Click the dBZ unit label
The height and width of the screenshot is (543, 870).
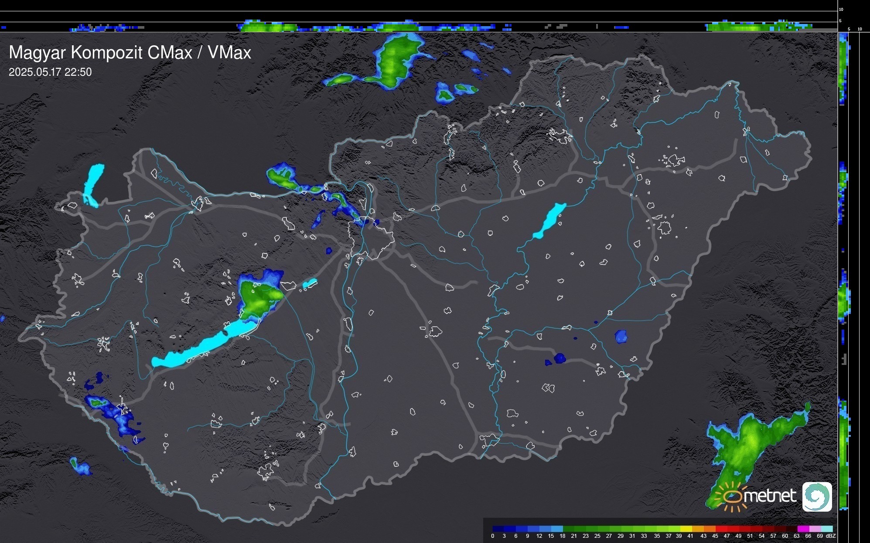point(830,536)
